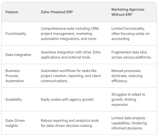Click the Feature column header

(12, 12)
